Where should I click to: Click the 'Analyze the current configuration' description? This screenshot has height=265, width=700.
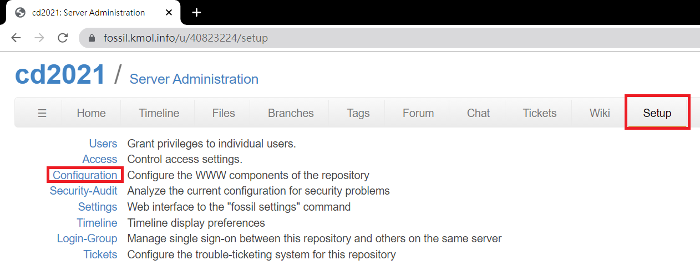258,191
